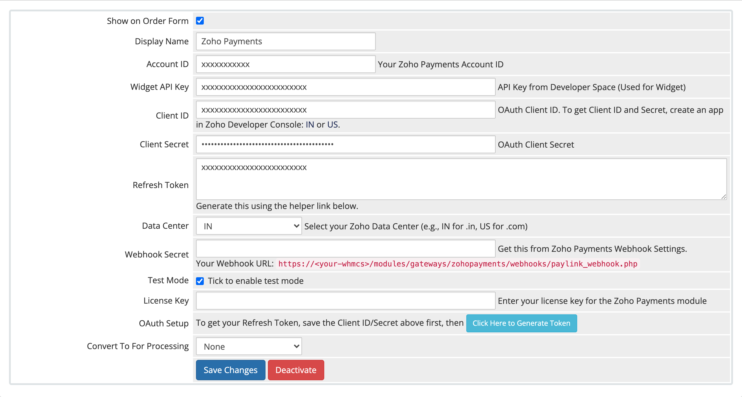Click into the Account ID field
742x397 pixels.
tap(286, 64)
